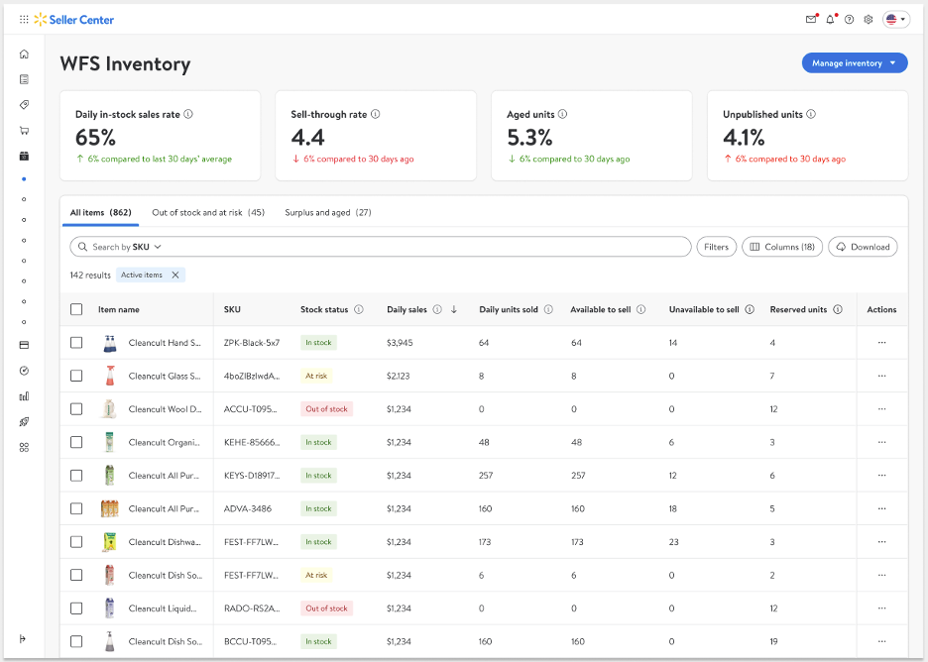Click the Cleancult Glass S... product thumbnail
This screenshot has height=662, width=928.
[109, 376]
